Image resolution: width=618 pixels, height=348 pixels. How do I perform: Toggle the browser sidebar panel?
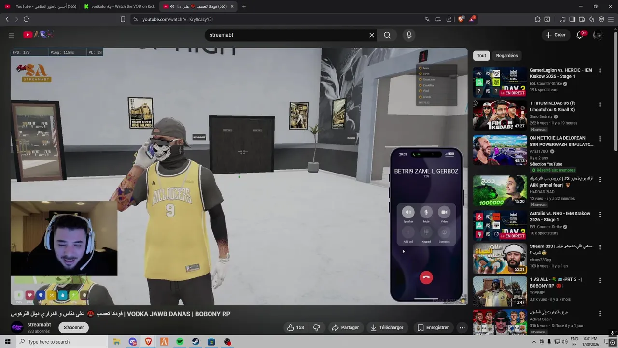[572, 19]
